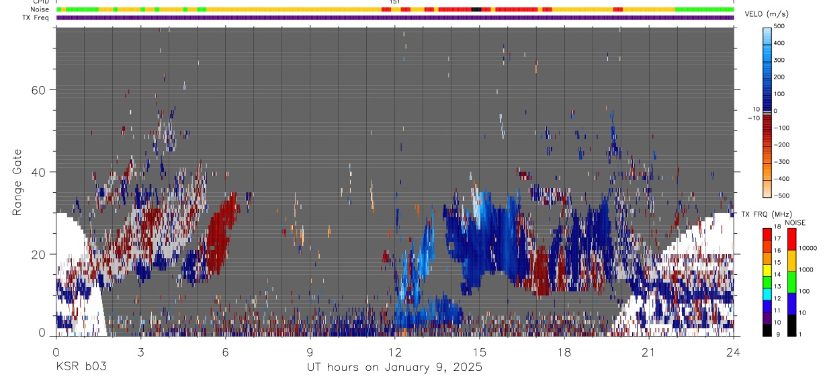
Task: Click the "TX FRQ (MHz)" legend title
Action: 767,214
